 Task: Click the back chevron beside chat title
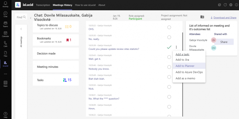click(x=30, y=18)
